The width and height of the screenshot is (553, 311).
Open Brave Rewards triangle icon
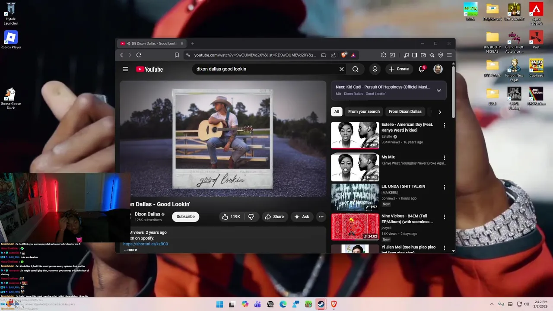pos(353,55)
